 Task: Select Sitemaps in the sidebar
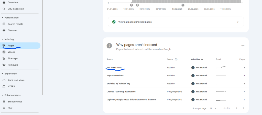click(13, 58)
